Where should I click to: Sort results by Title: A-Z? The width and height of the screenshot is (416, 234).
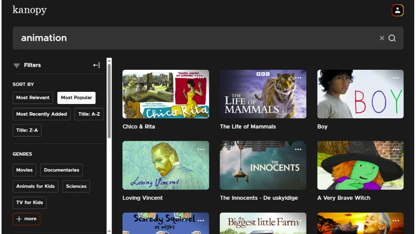[89, 114]
